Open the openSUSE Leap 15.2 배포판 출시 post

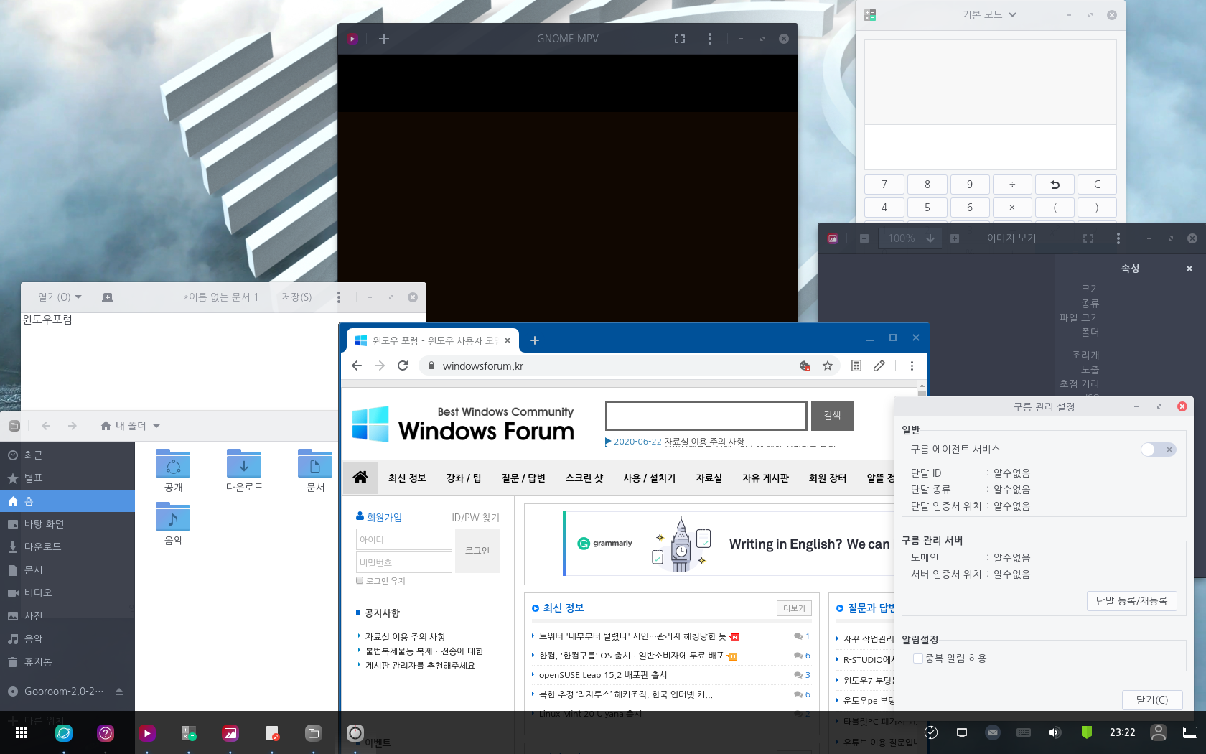(x=603, y=675)
